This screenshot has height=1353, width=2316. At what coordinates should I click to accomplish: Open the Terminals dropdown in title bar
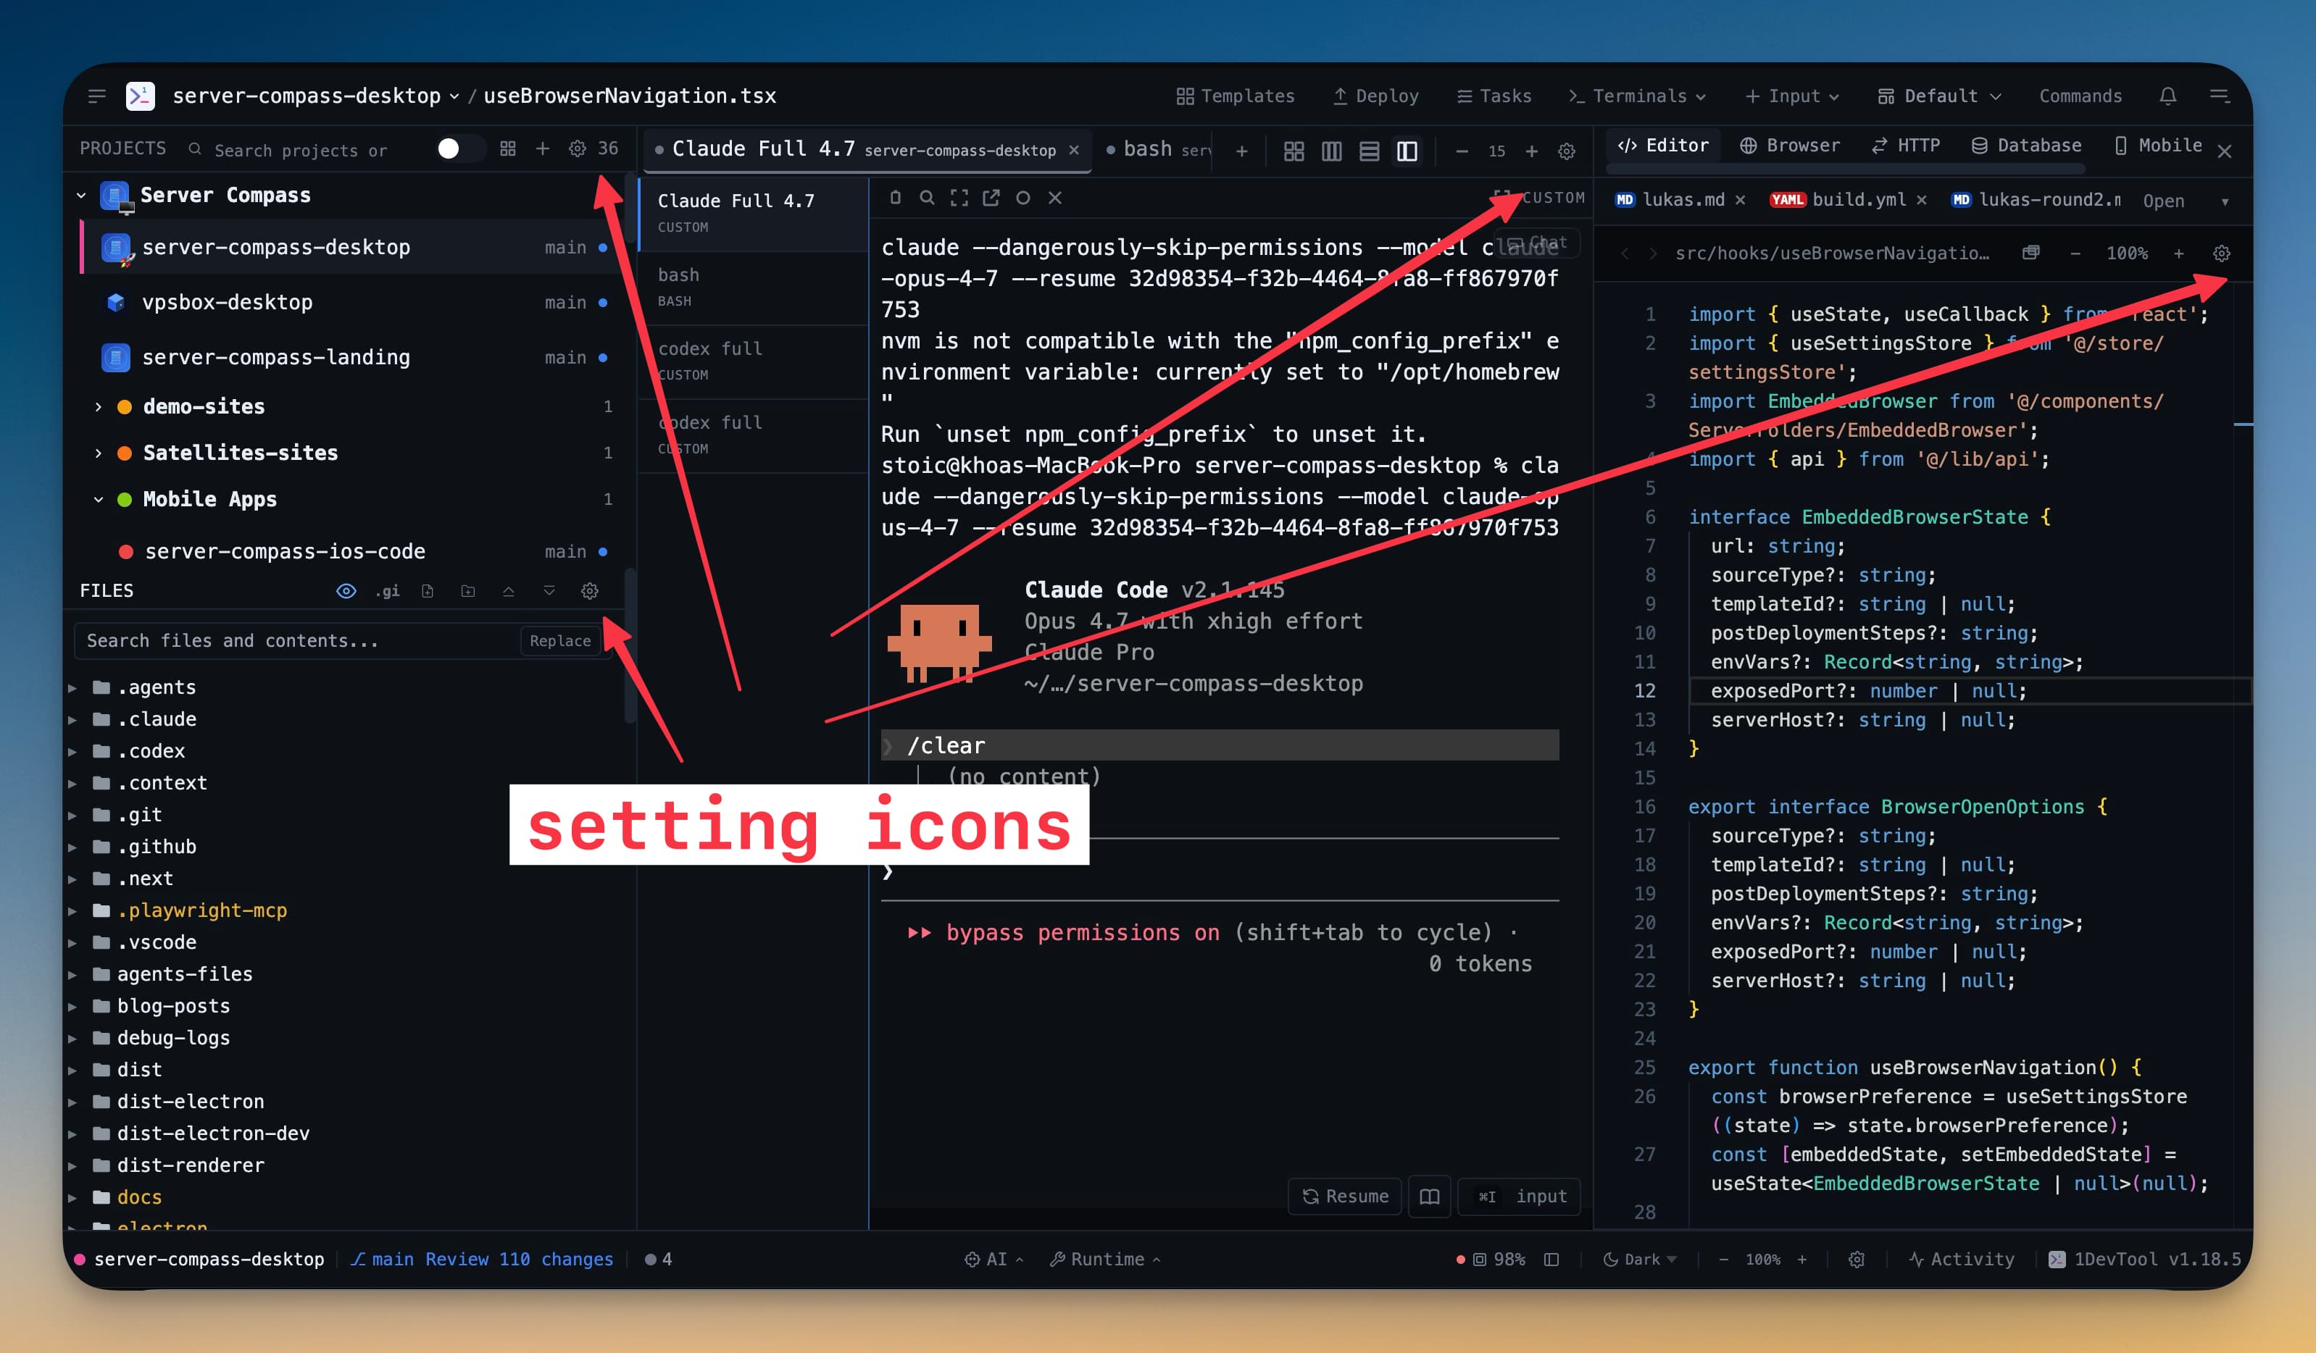1637,96
